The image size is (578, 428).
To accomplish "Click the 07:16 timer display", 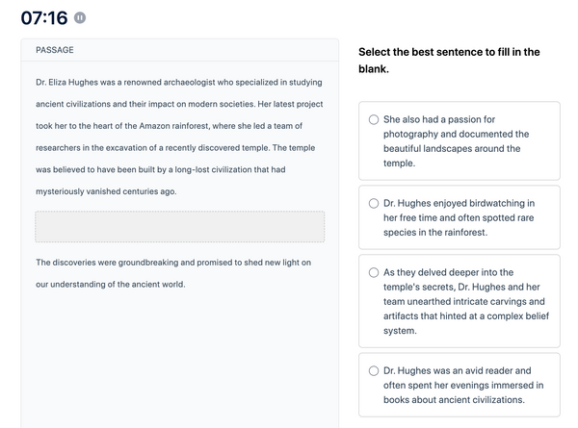I will click(x=44, y=17).
